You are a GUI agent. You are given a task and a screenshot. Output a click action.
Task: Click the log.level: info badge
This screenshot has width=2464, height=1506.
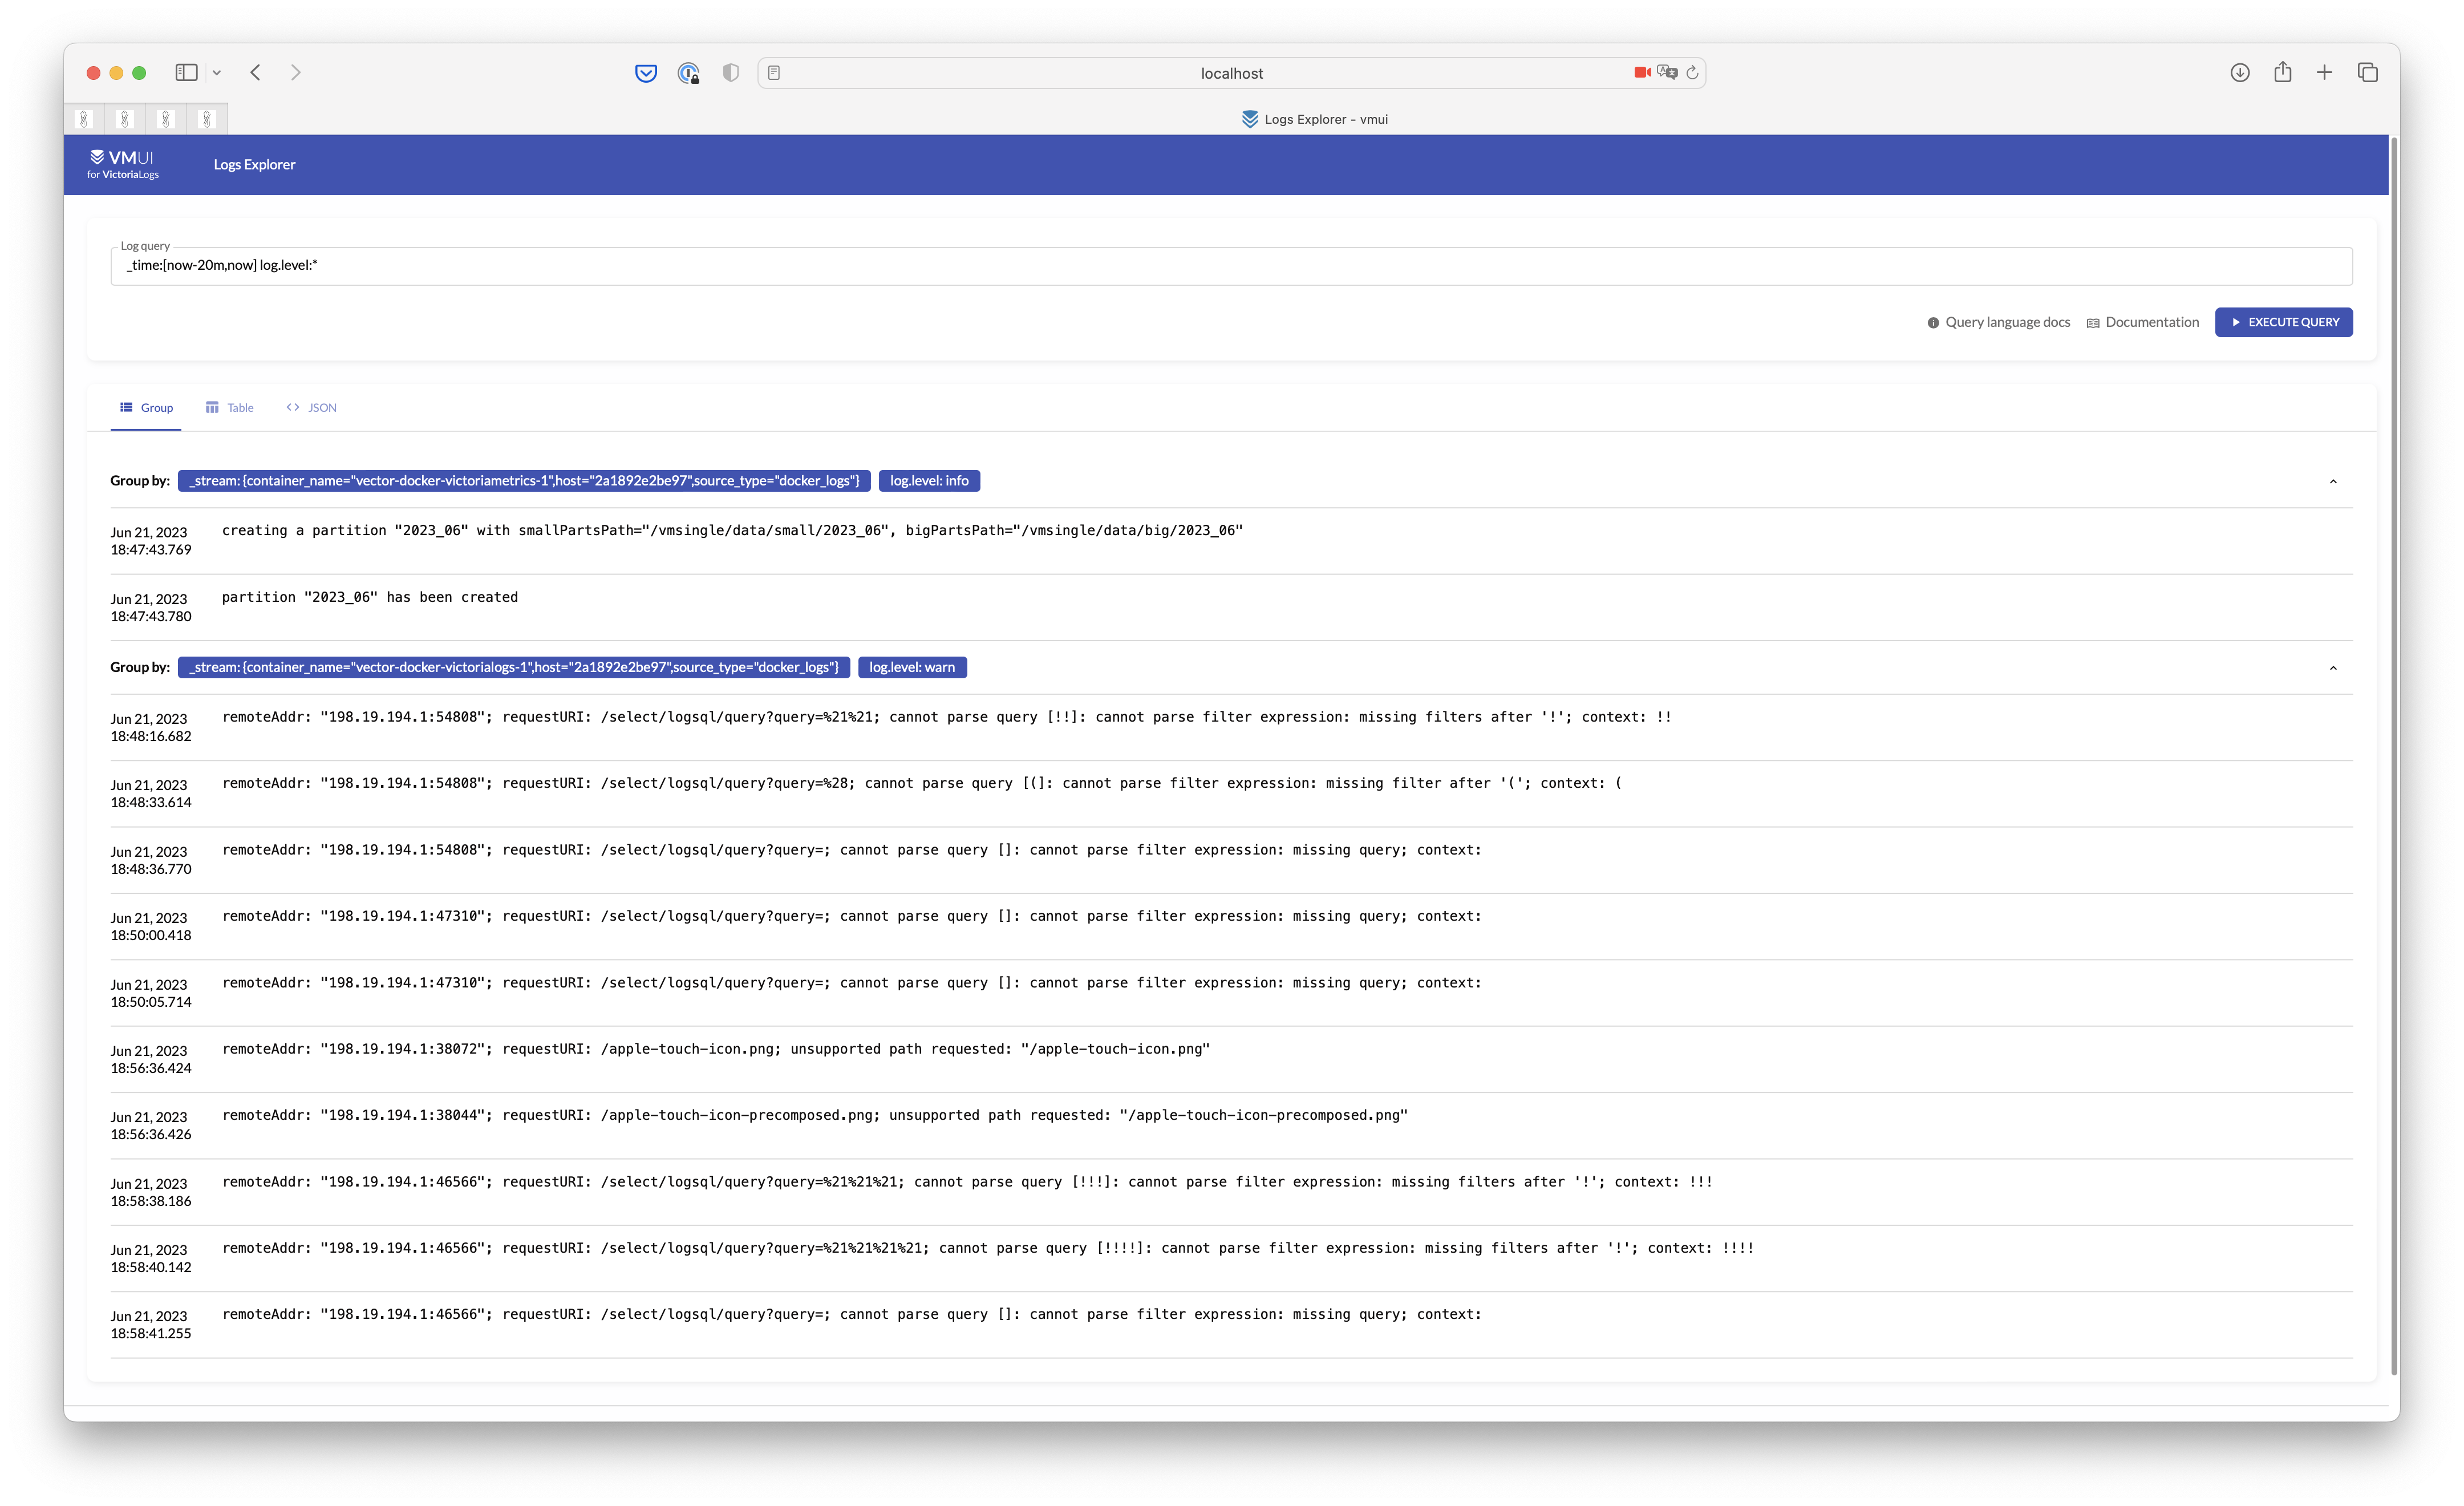tap(929, 481)
